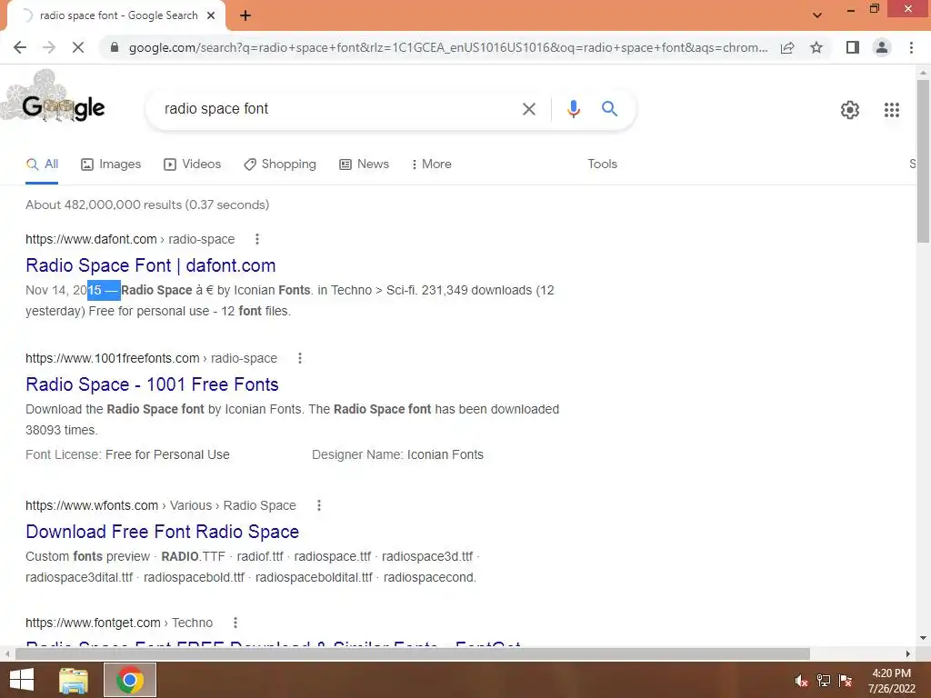Clear the search box with the X icon
Image resolution: width=931 pixels, height=698 pixels.
tap(528, 109)
